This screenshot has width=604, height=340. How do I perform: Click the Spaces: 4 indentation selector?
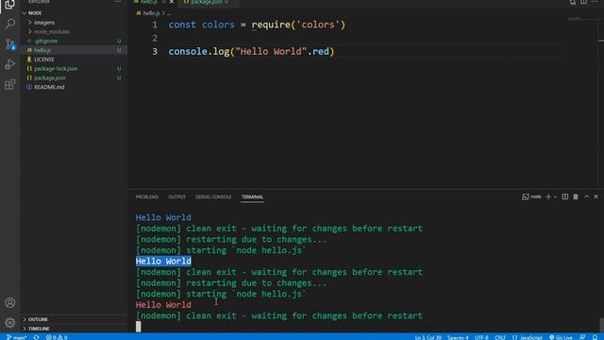(x=458, y=337)
